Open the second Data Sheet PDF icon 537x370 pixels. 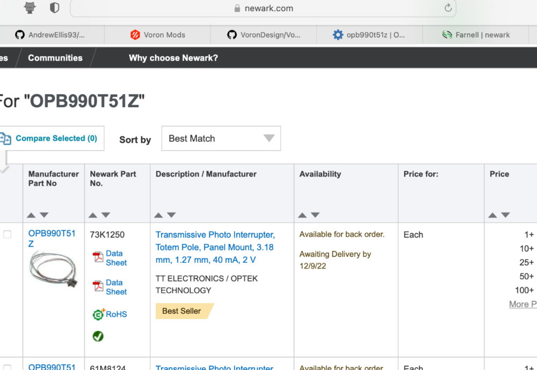(98, 286)
